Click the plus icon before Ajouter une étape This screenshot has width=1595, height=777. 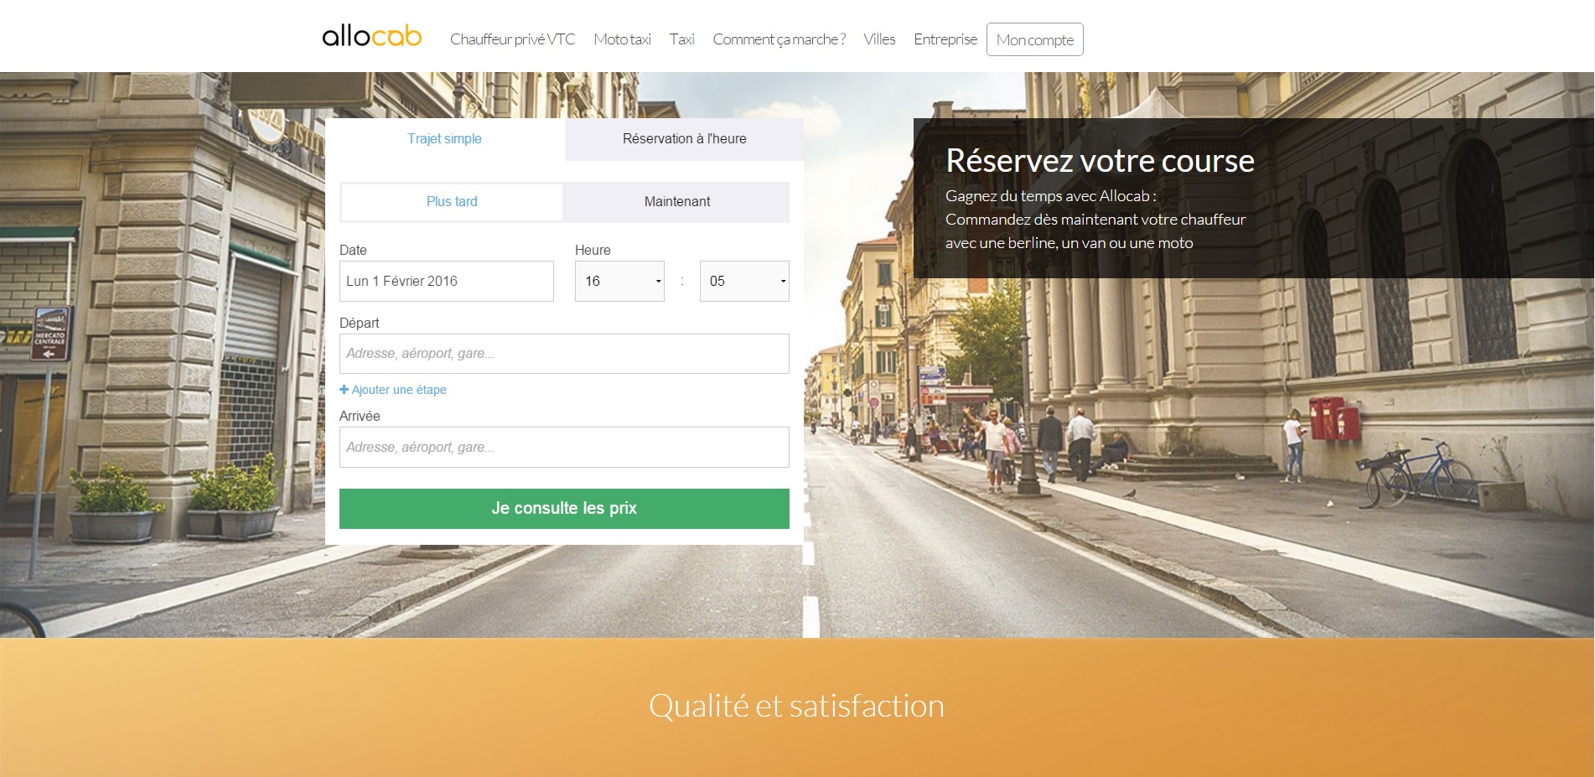[x=344, y=390]
